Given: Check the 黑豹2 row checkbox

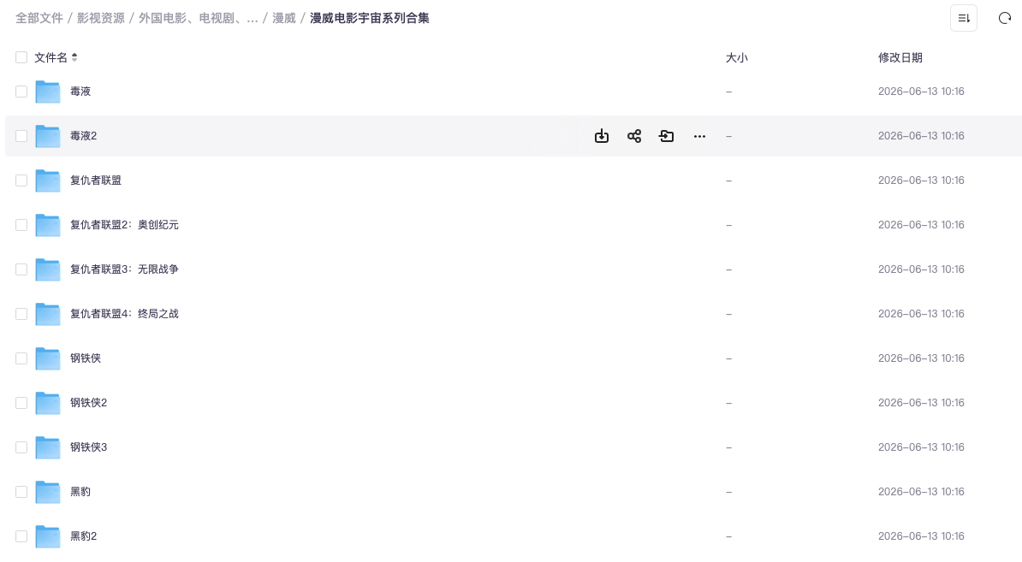Looking at the screenshot, I should [21, 536].
